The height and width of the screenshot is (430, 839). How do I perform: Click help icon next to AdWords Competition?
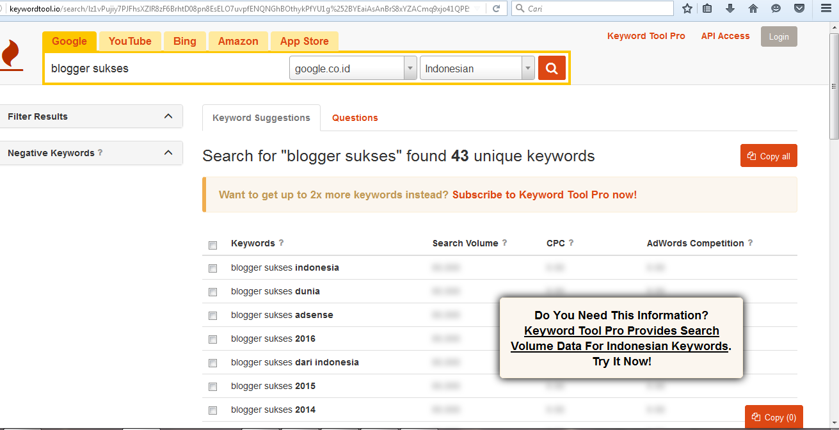pyautogui.click(x=750, y=243)
